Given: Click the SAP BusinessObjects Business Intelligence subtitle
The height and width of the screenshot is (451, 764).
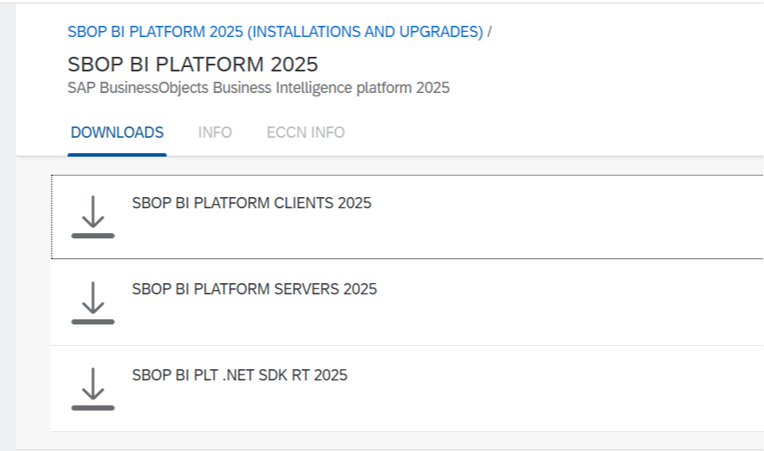Looking at the screenshot, I should 258,88.
